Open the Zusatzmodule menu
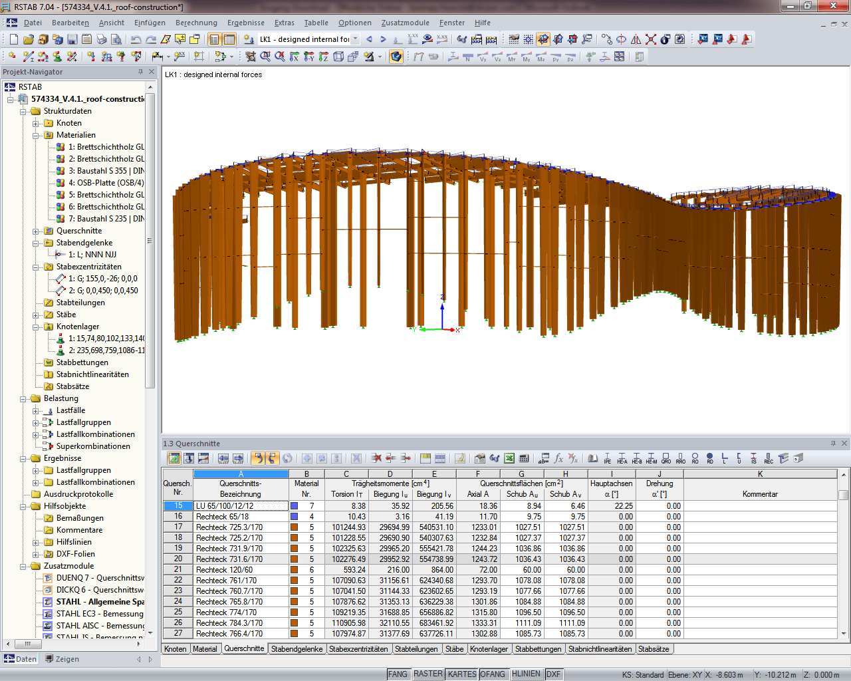The image size is (851, 681). pos(406,22)
